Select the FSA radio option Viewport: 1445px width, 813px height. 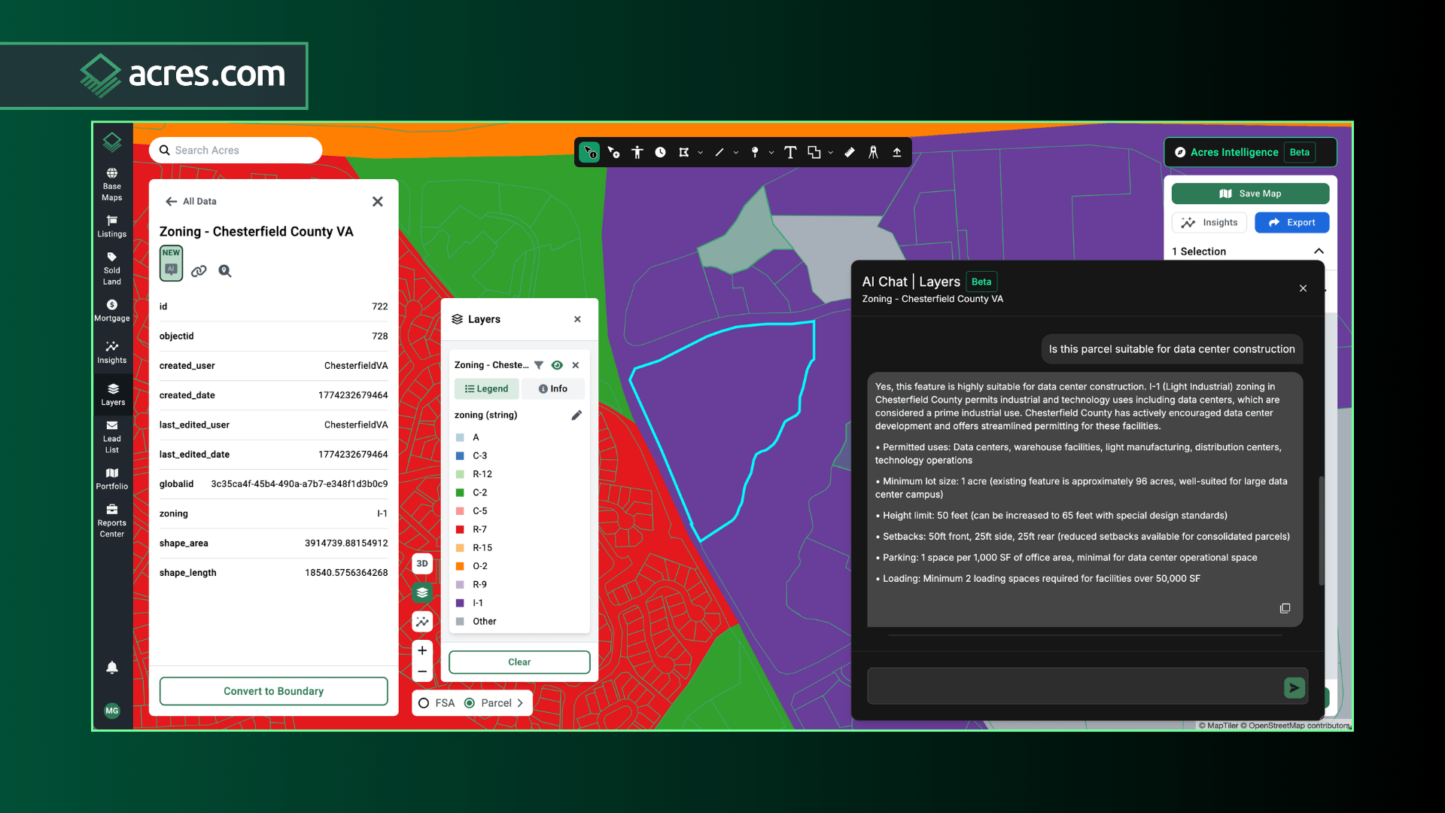pos(424,703)
